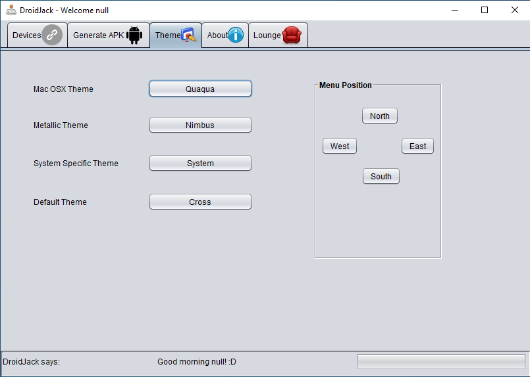This screenshot has height=377, width=530.
Task: Maximize the DroidJack window
Action: pos(485,10)
